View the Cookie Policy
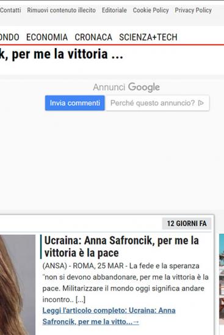 (151, 10)
